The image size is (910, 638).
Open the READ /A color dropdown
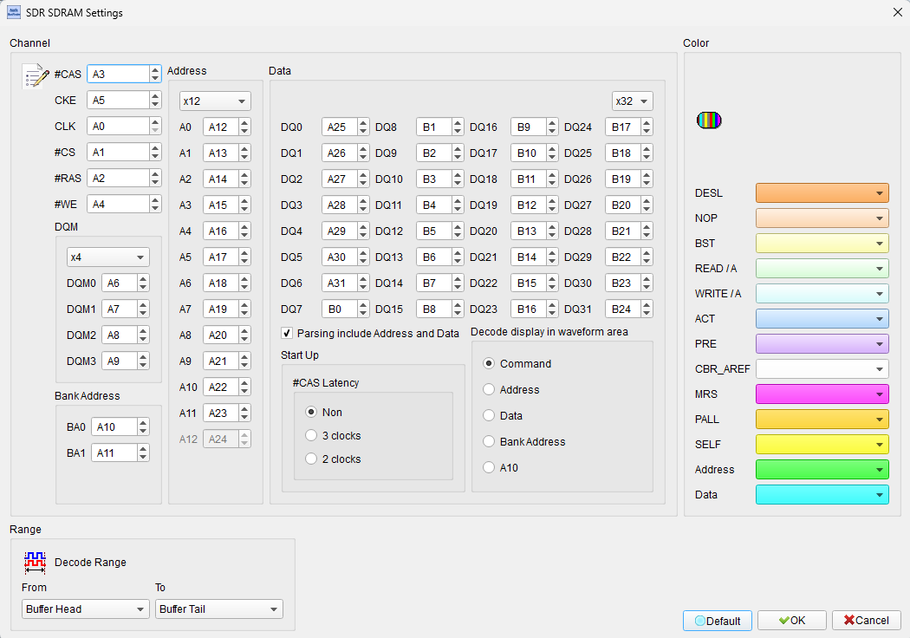pyautogui.click(x=822, y=268)
